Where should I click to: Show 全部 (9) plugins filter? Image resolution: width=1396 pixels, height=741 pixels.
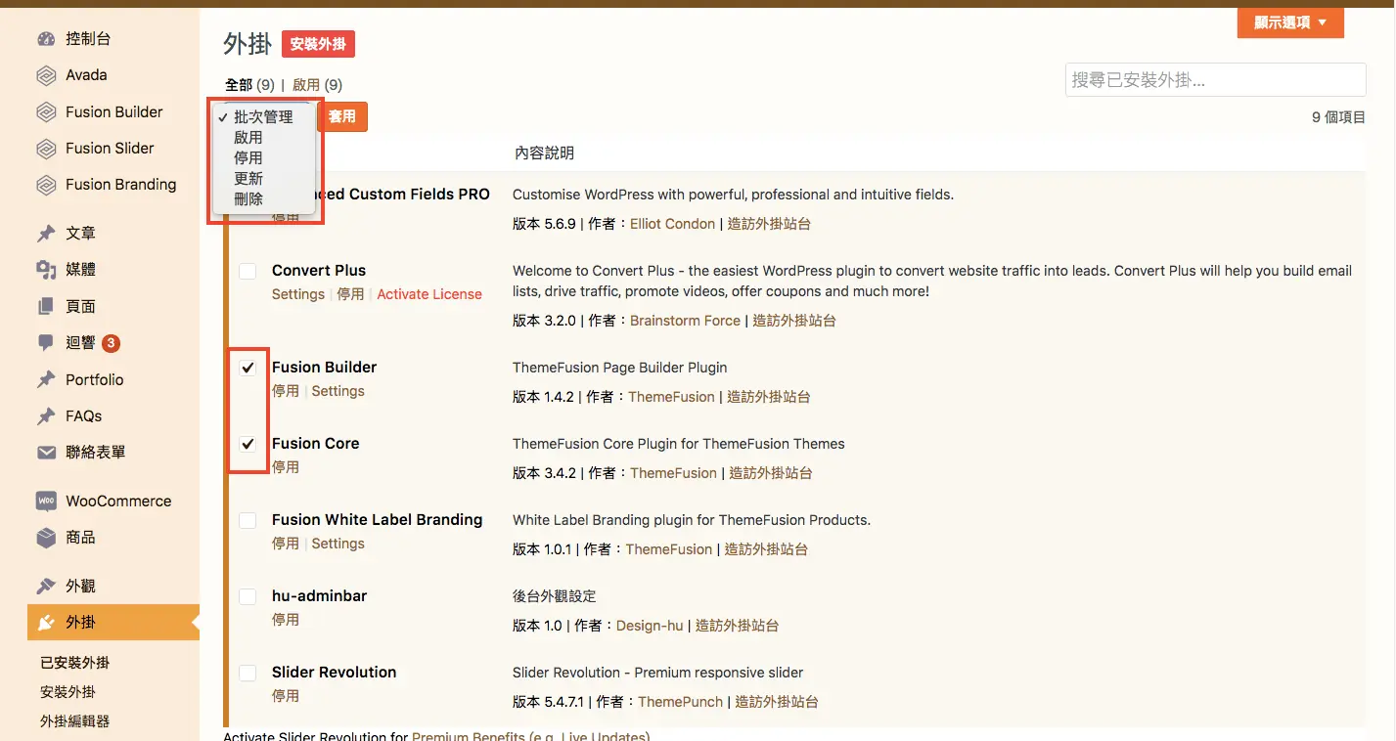pos(249,85)
